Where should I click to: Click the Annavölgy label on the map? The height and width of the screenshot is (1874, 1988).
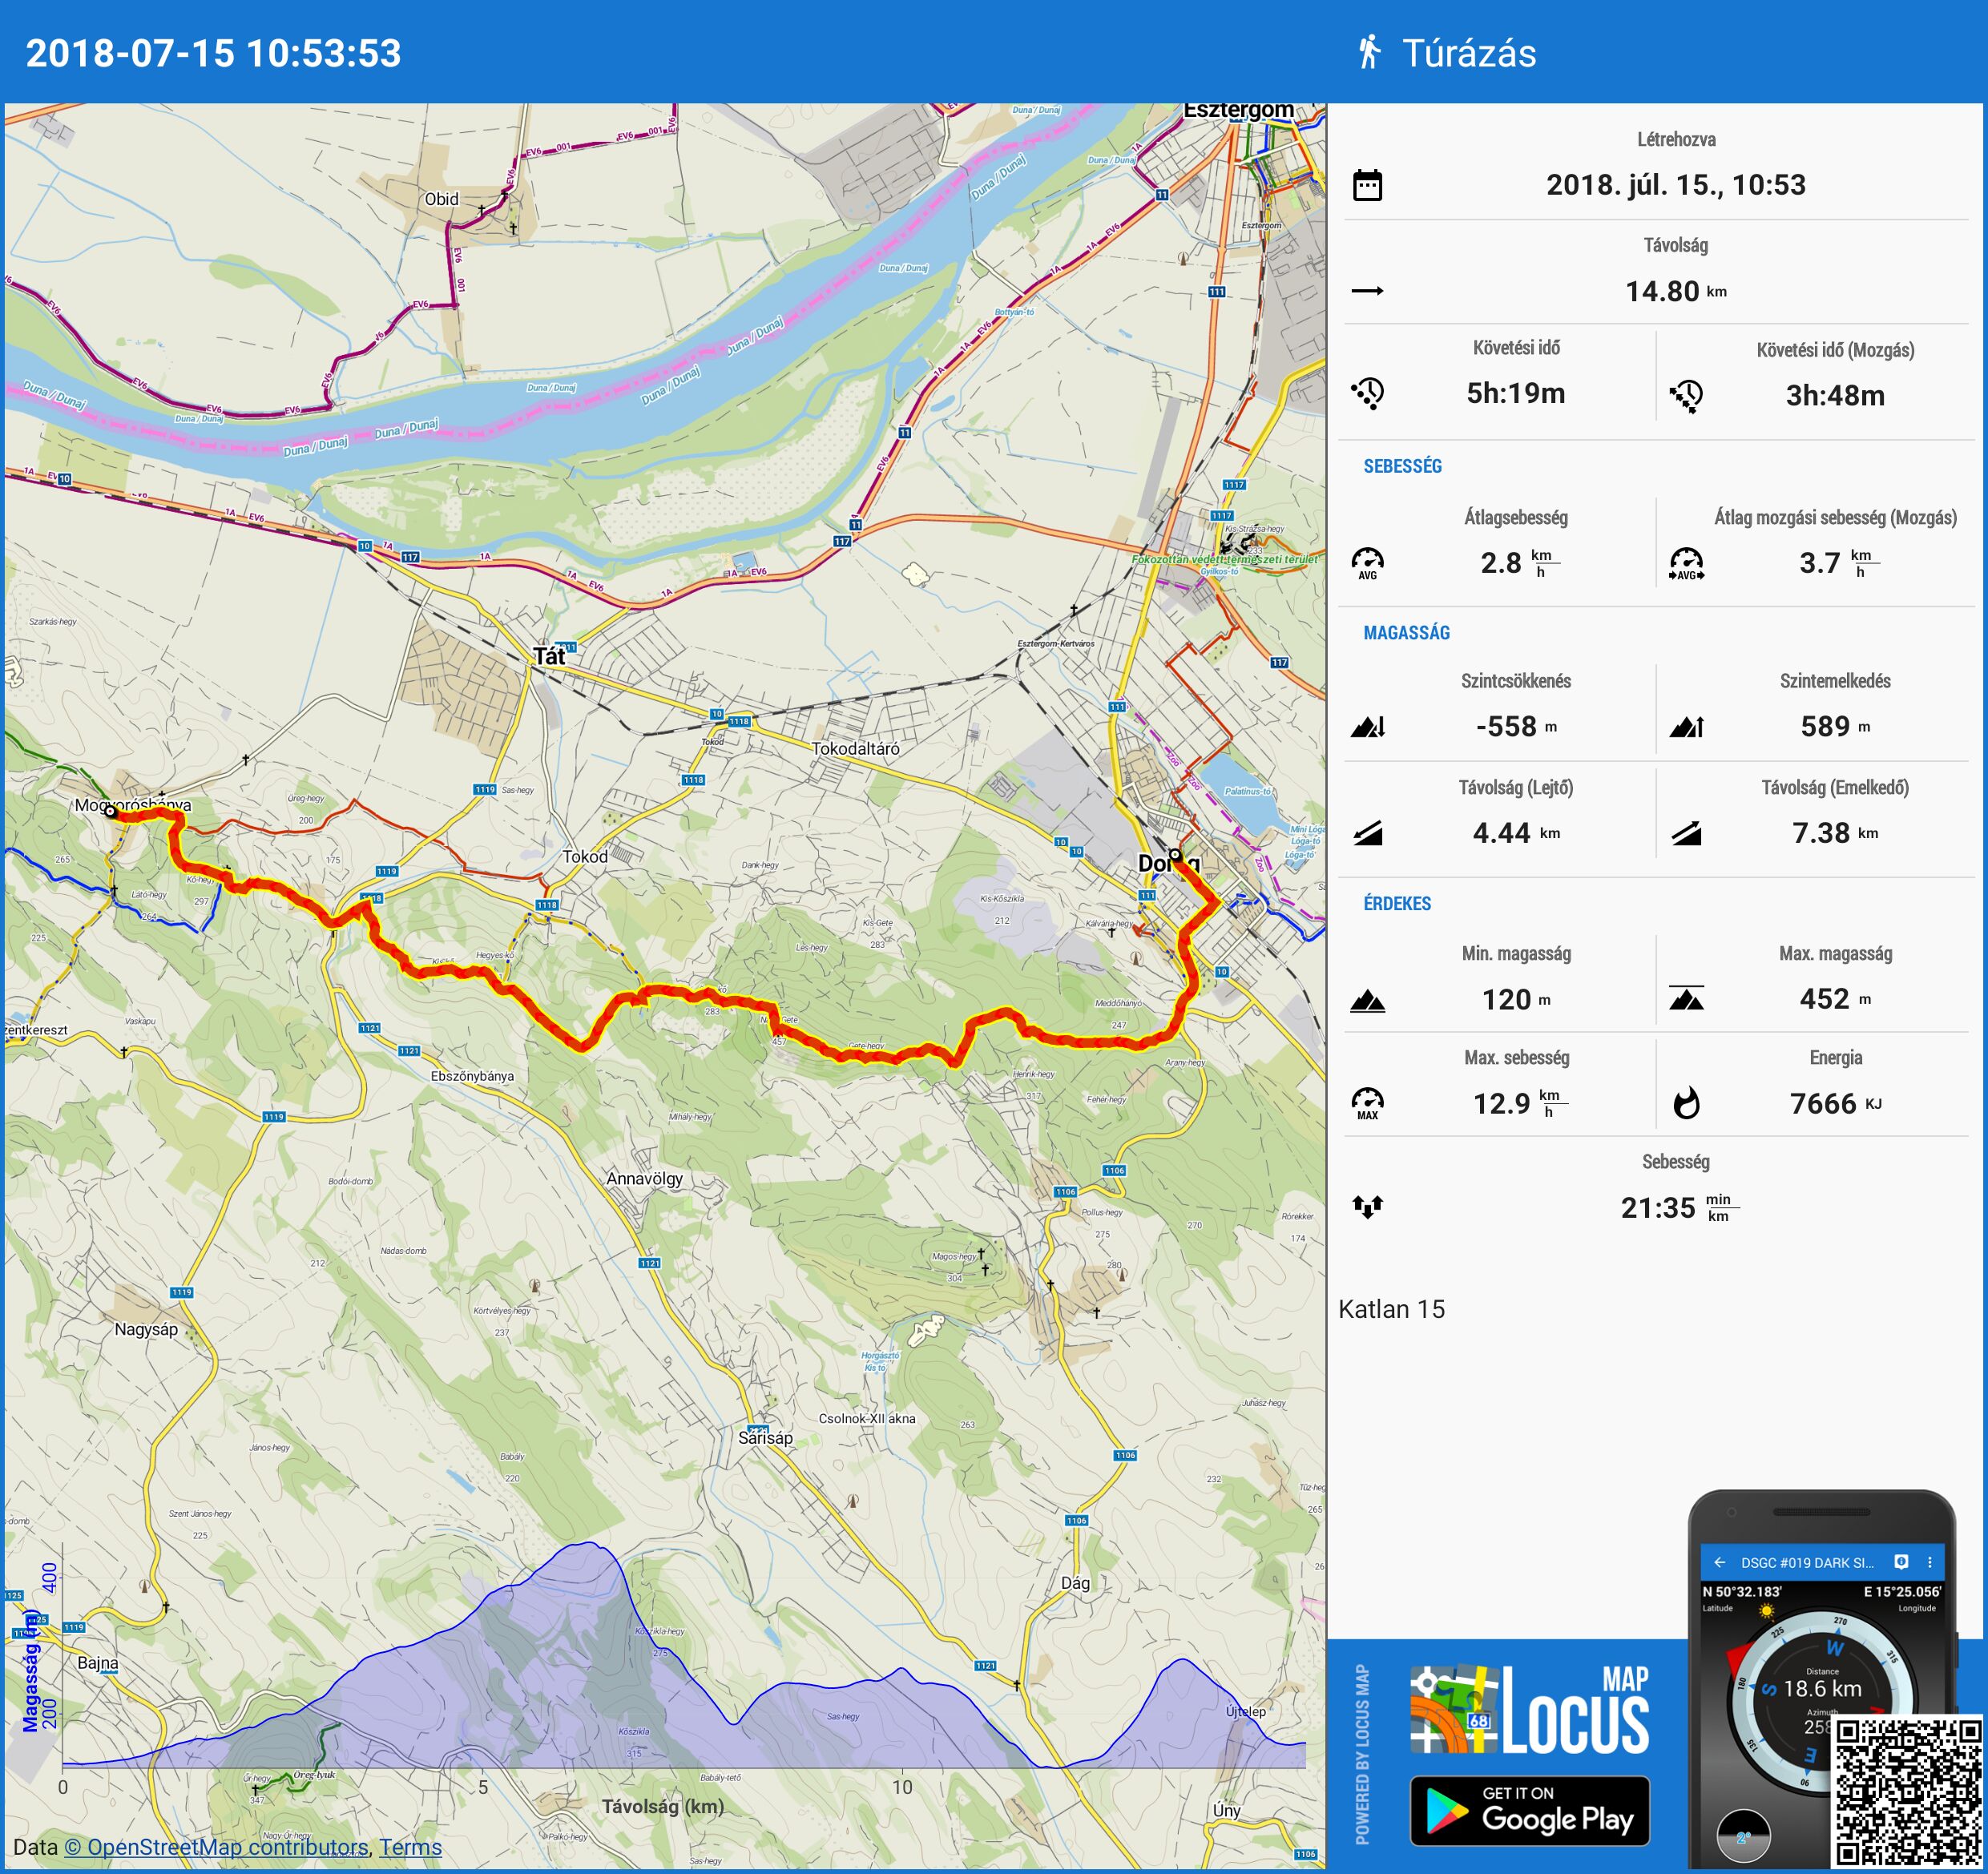click(x=644, y=1179)
